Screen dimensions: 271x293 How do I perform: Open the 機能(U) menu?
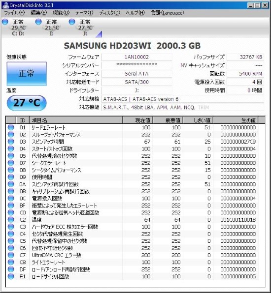pyautogui.click(x=61, y=13)
